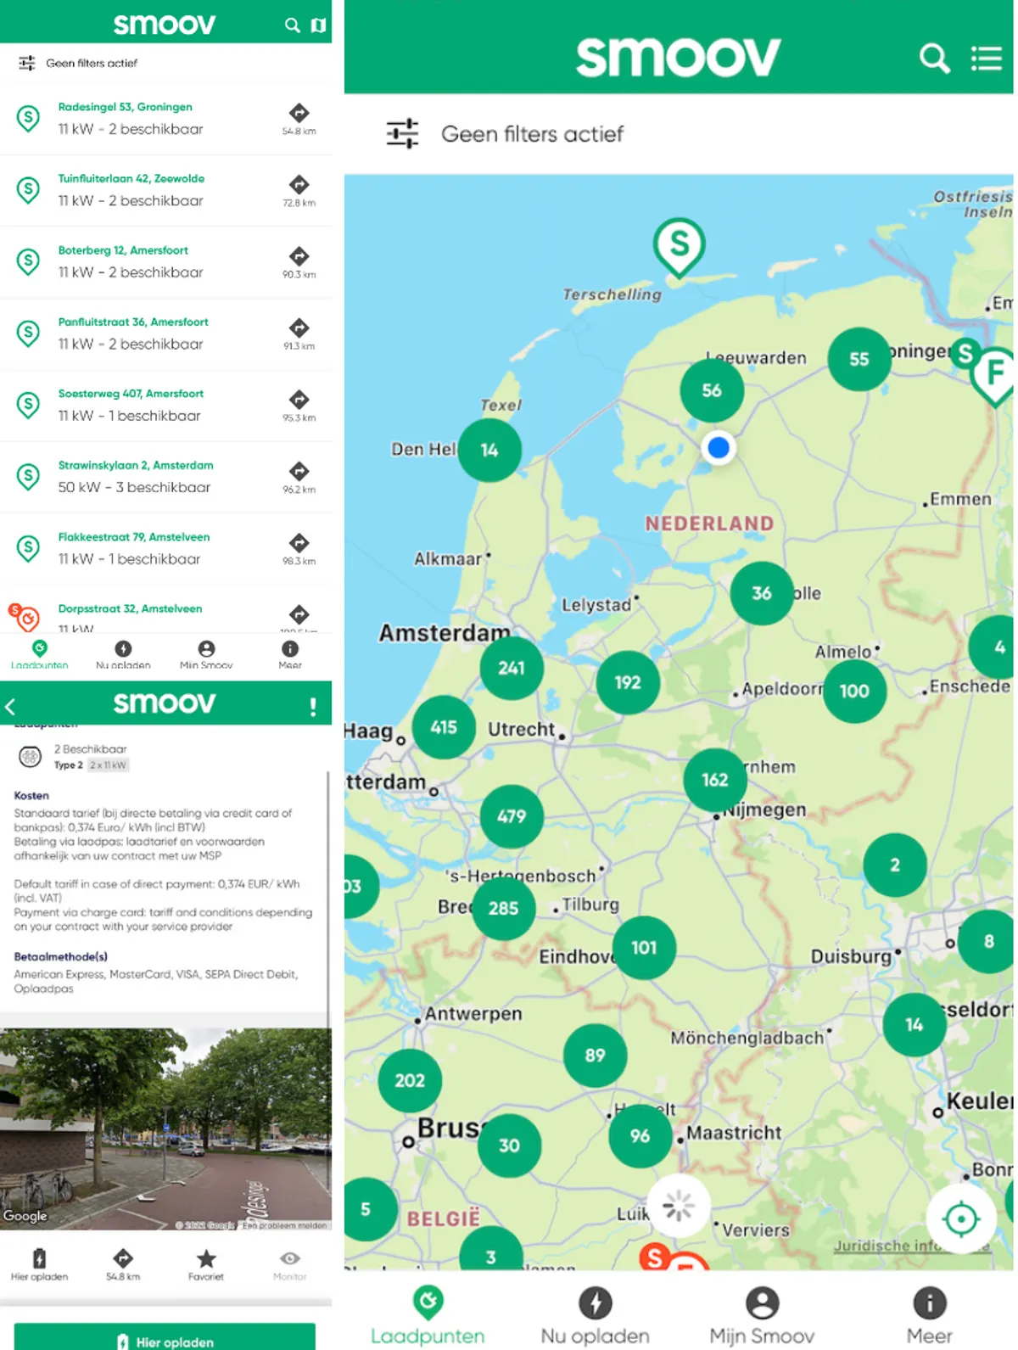
Task: Tap the search magnifier in the list screen header
Action: [293, 25]
